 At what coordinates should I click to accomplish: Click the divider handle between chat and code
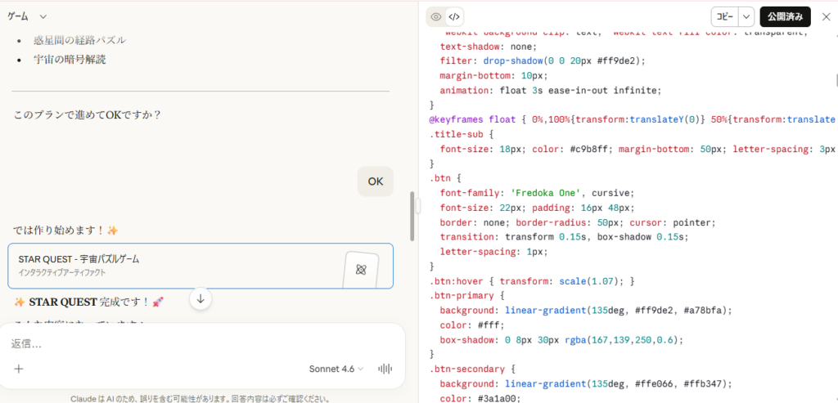[417, 206]
